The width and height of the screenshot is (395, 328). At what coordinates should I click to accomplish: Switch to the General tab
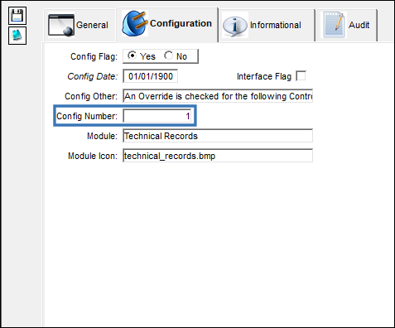tap(79, 25)
